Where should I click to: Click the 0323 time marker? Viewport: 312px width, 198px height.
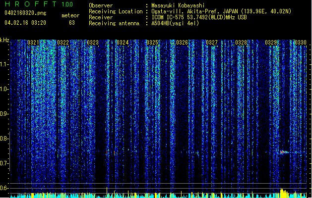click(x=93, y=43)
